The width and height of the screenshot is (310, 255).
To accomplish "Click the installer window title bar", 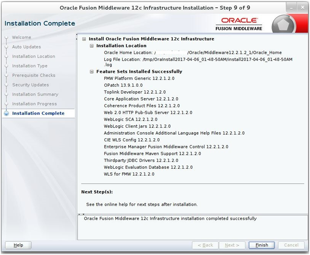I will tap(155, 8).
